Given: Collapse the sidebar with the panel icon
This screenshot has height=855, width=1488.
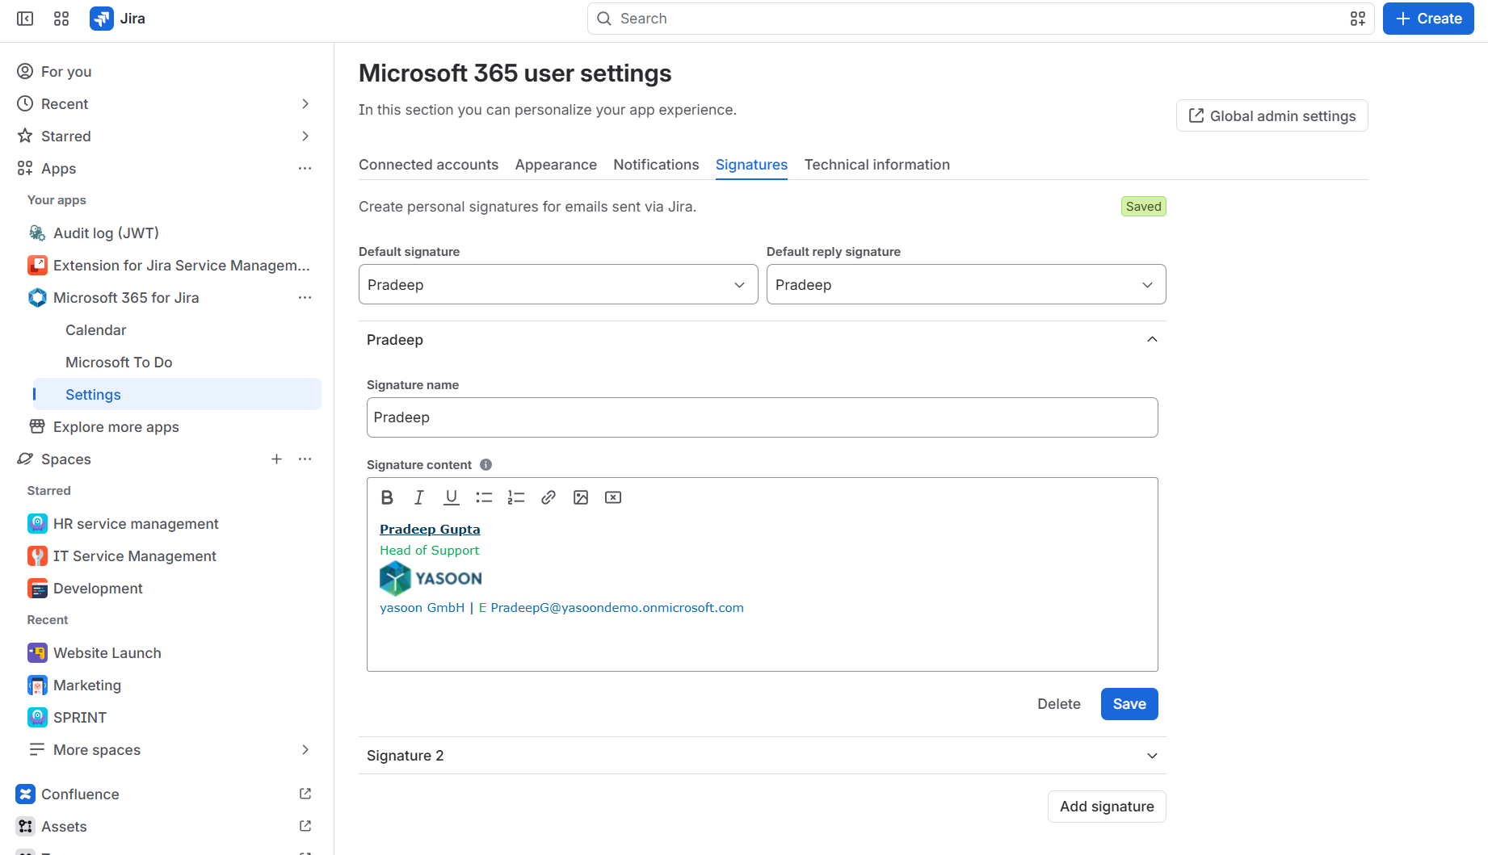Looking at the screenshot, I should click(25, 19).
